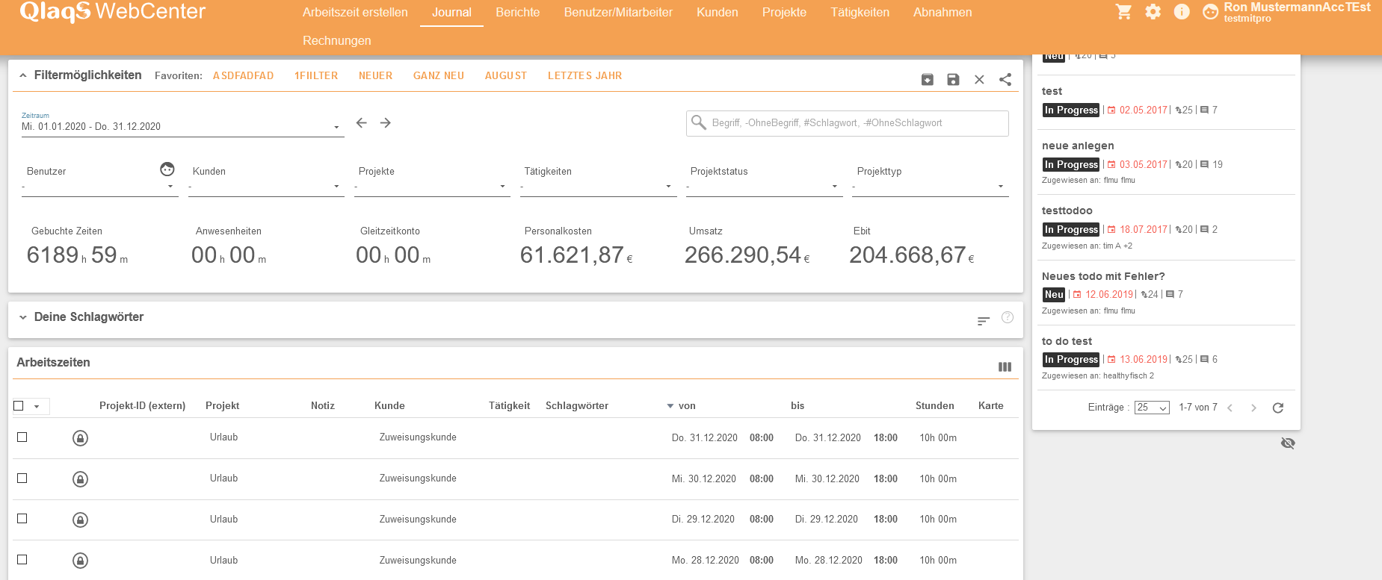Image resolution: width=1382 pixels, height=580 pixels.
Task: Open the Einträge per page dropdown
Action: coord(1152,408)
